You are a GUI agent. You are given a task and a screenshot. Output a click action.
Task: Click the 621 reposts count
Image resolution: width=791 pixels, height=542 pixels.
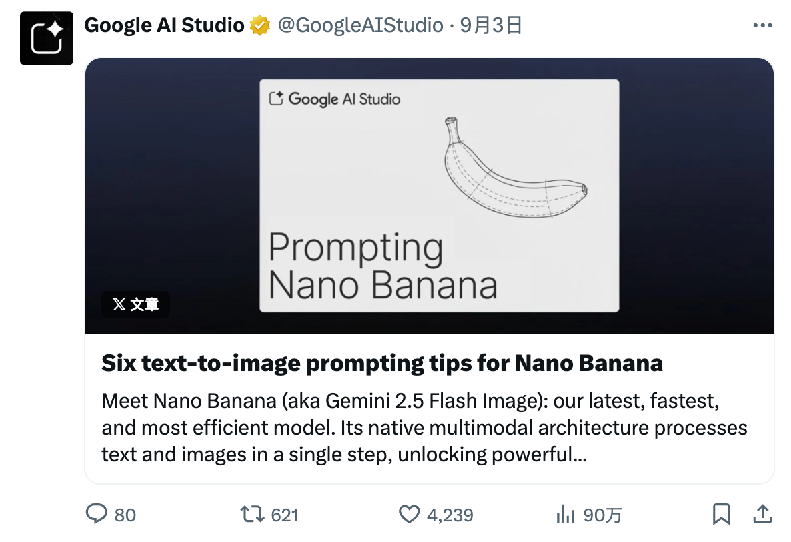pos(285,515)
